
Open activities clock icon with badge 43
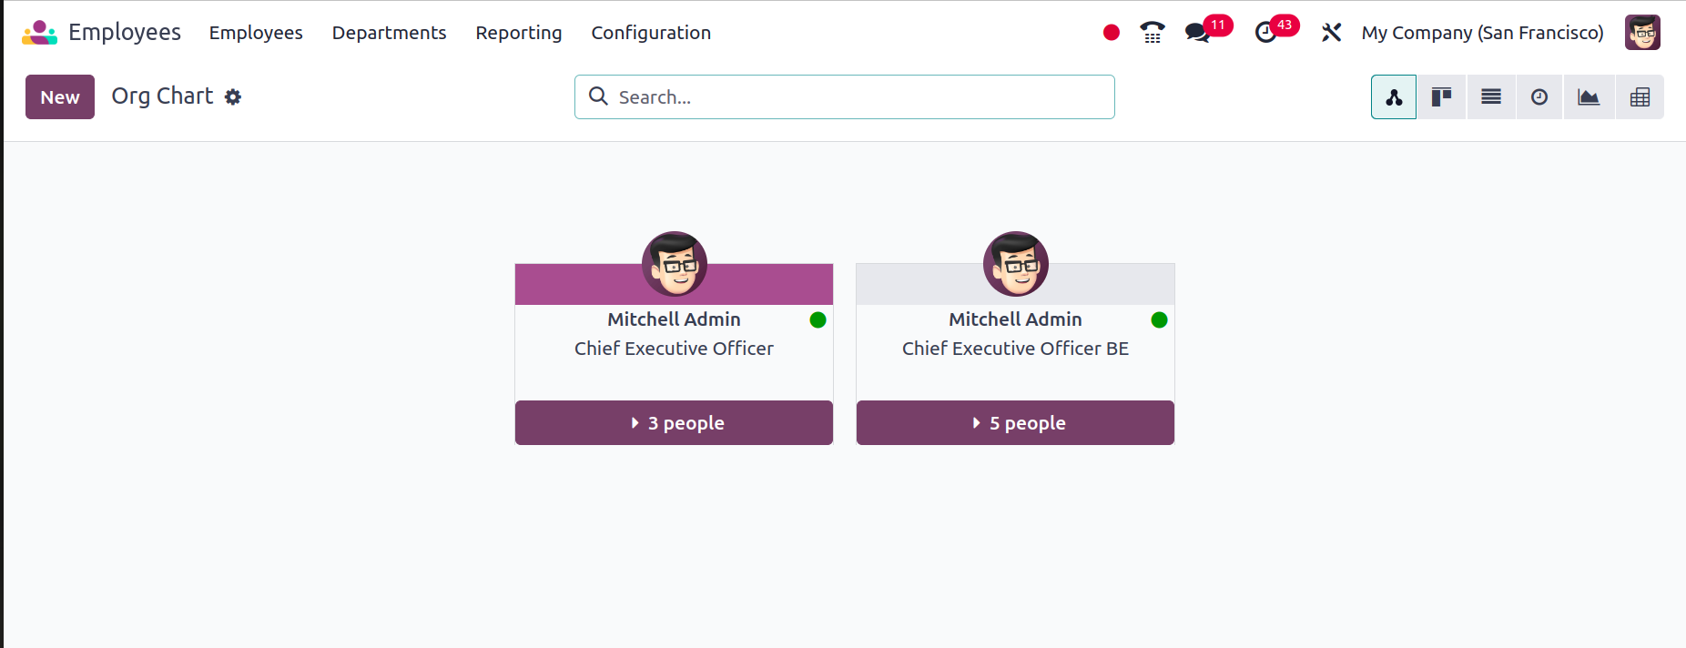pos(1266,33)
